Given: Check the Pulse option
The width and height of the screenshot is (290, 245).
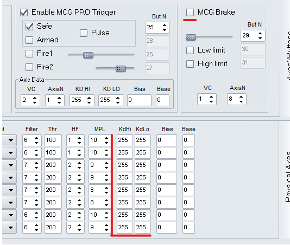Looking at the screenshot, I should point(84,33).
